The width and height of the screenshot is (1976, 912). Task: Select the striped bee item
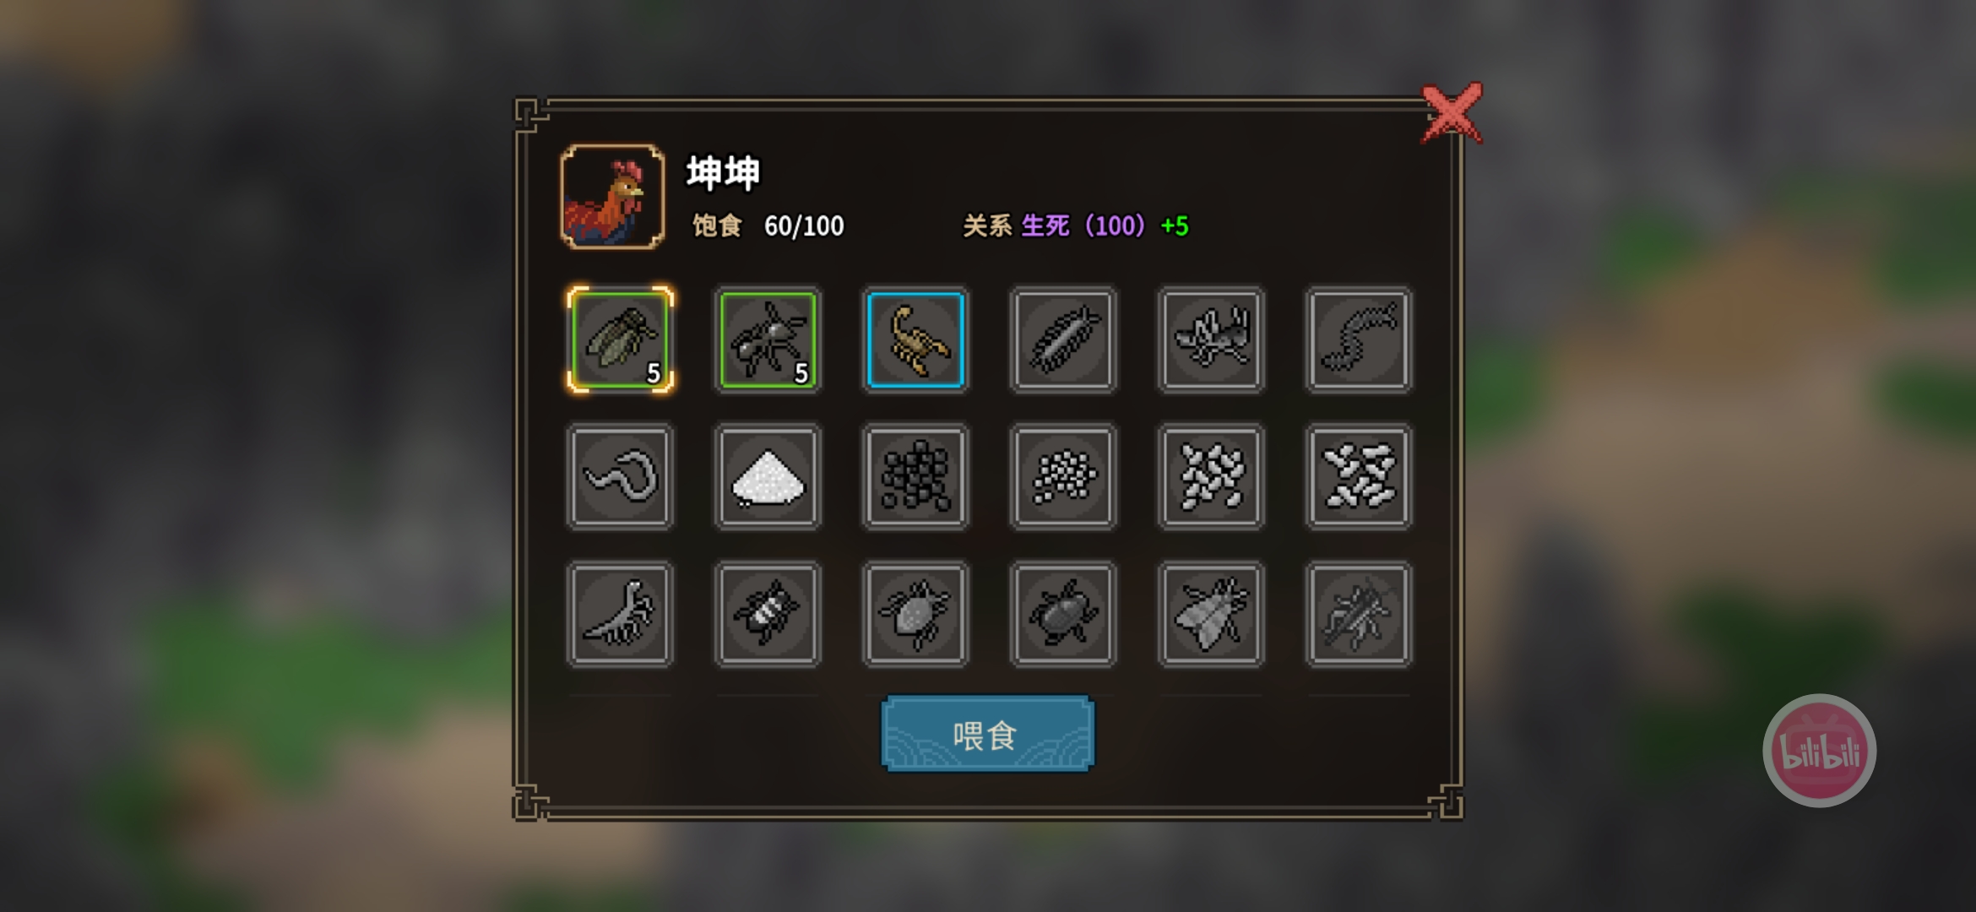coord(768,615)
